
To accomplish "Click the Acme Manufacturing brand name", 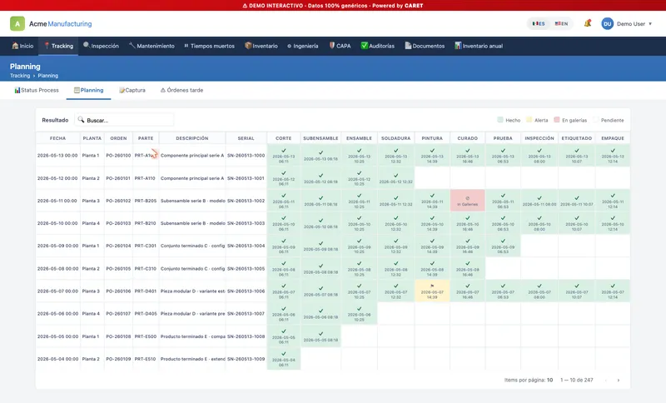I will (x=60, y=24).
